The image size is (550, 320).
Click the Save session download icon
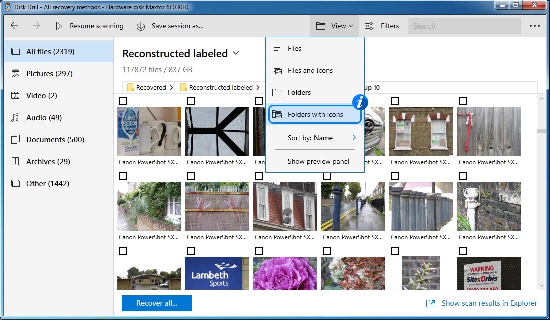coord(140,26)
